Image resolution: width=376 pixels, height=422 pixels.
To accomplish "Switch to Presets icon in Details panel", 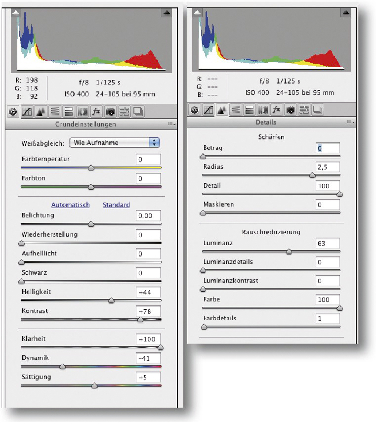I will click(x=304, y=110).
